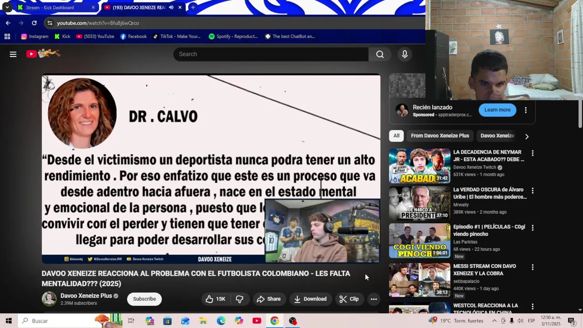The height and width of the screenshot is (328, 583).
Task: Start voice search with the microphone
Action: 404,54
